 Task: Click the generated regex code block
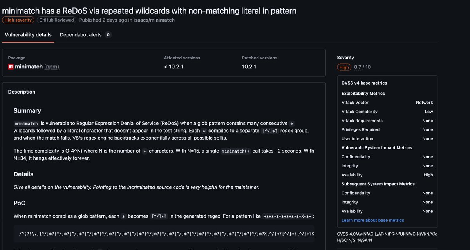pyautogui.click(x=164, y=234)
